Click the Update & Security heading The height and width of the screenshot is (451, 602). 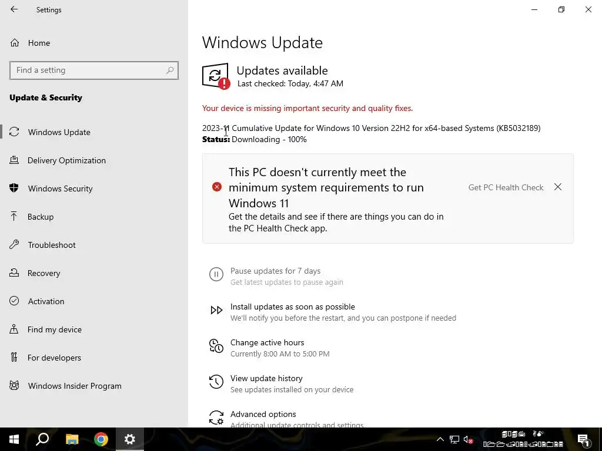tap(46, 97)
